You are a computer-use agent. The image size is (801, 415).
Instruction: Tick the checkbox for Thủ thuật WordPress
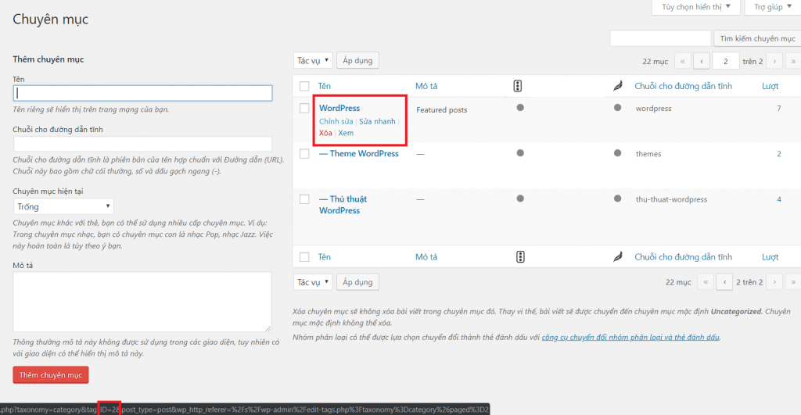pos(304,199)
